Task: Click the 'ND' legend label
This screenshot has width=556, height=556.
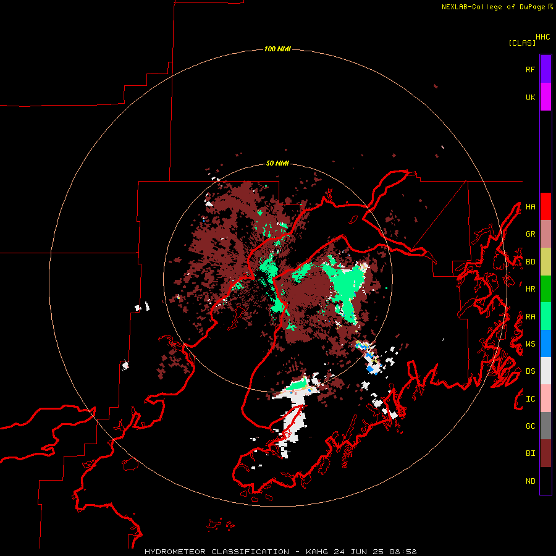Action: tap(530, 481)
